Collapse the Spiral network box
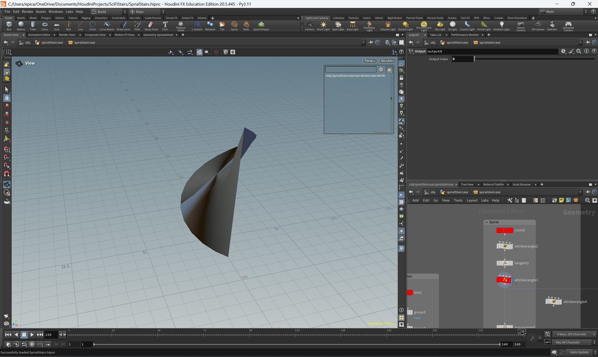This screenshot has height=357, width=598. [486, 222]
